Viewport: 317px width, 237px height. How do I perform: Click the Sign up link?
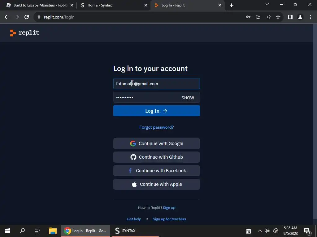(x=169, y=208)
